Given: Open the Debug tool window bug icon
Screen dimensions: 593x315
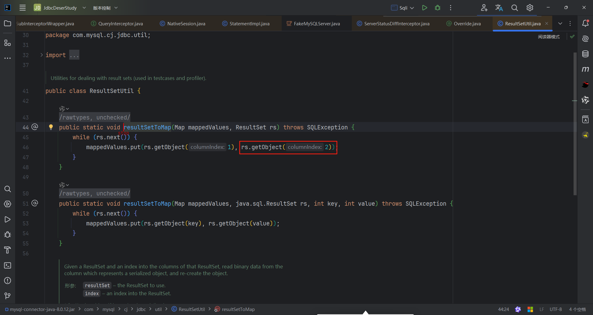Looking at the screenshot, I should (x=7, y=235).
